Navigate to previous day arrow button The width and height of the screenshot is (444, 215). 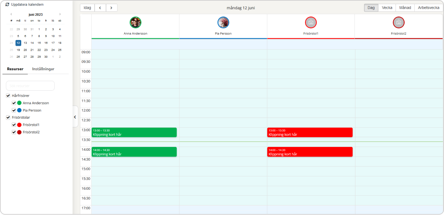click(x=100, y=8)
